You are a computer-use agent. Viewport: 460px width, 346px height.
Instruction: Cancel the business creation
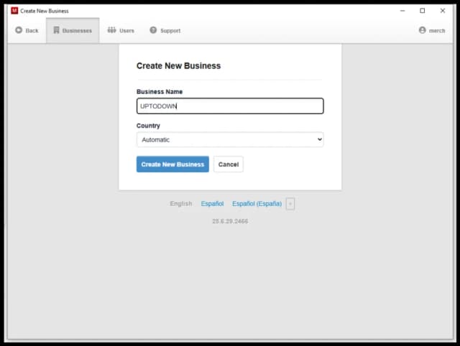pyautogui.click(x=229, y=164)
